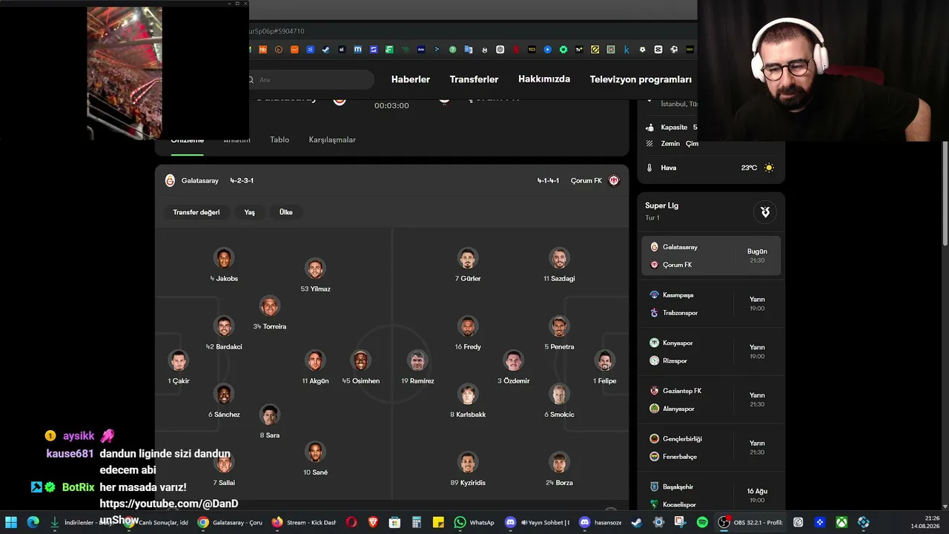Select Penetra's player avatar

(559, 326)
